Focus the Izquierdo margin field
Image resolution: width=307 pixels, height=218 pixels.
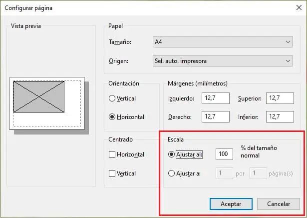216,98
